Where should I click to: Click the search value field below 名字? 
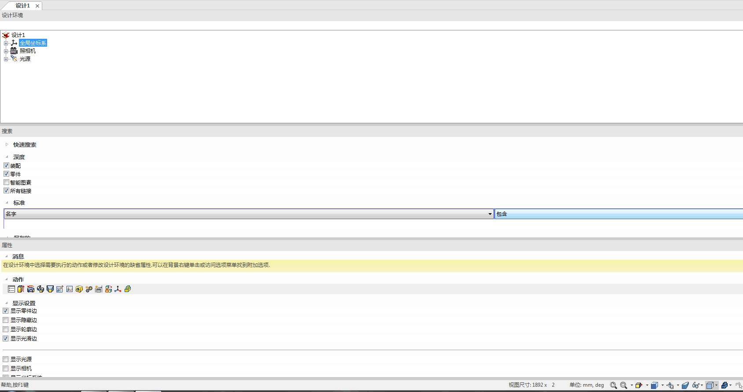pyautogui.click(x=373, y=224)
